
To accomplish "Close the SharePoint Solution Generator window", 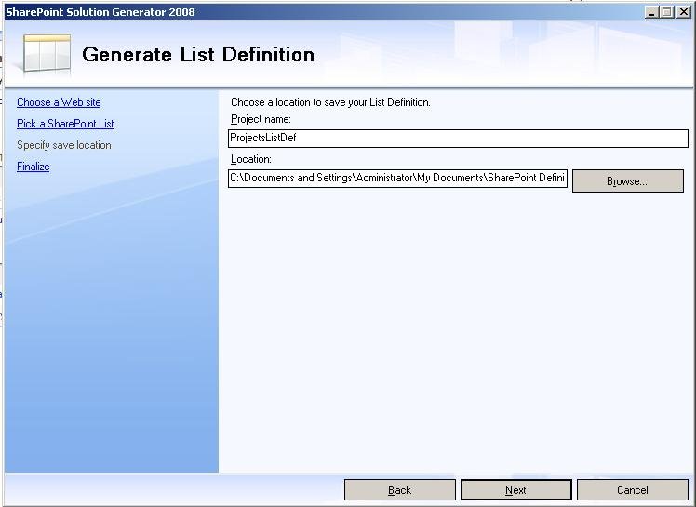I will pos(683,12).
